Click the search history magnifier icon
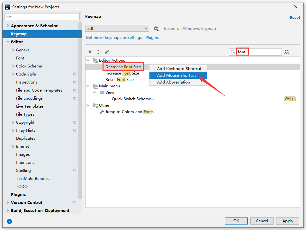 pos(233,52)
